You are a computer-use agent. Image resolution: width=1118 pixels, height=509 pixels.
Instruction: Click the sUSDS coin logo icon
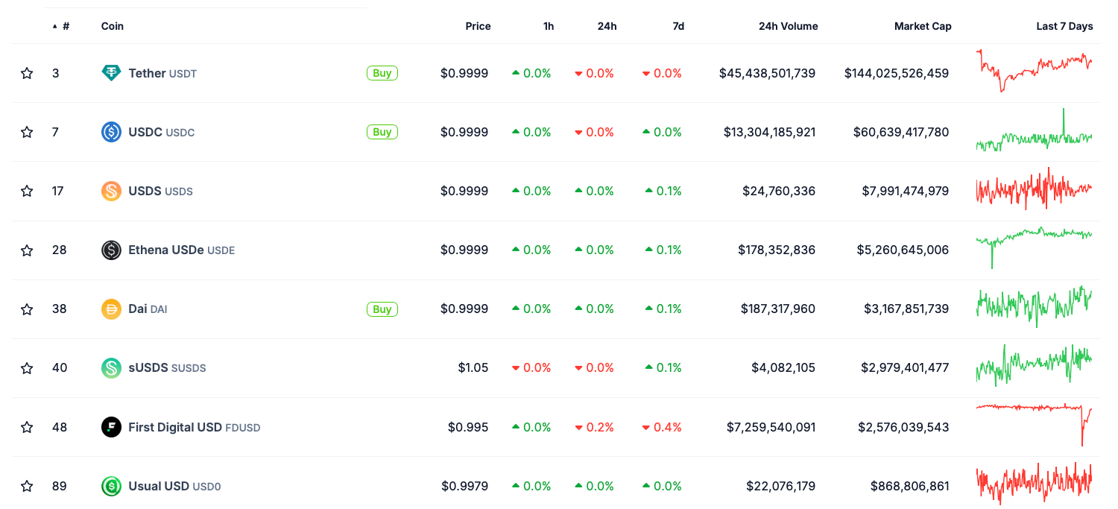click(111, 367)
